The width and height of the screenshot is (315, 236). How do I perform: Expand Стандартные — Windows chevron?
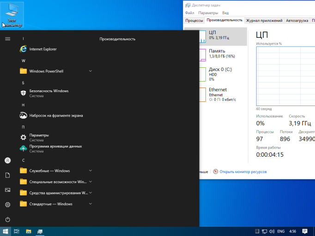tap(91, 204)
